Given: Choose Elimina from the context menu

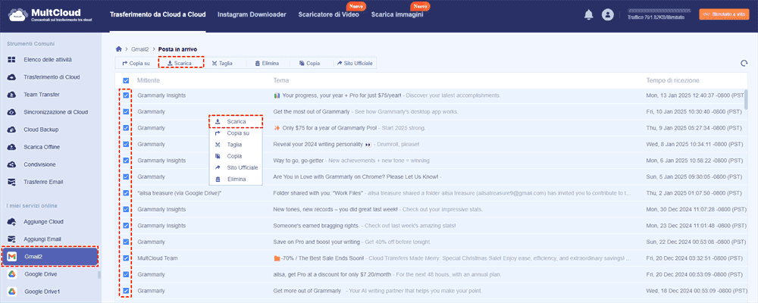Looking at the screenshot, I should [236, 180].
